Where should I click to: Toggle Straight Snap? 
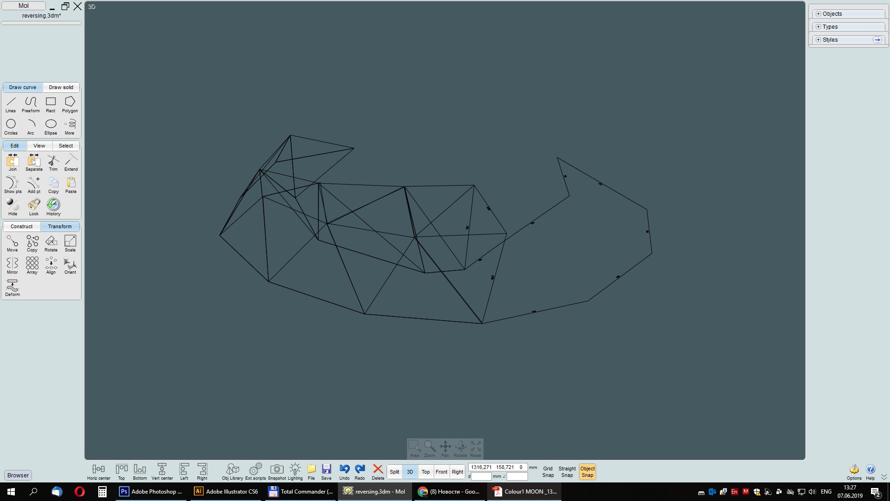[x=567, y=472]
